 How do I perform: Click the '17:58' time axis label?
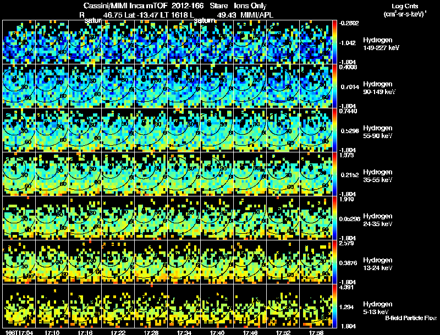[316, 333]
